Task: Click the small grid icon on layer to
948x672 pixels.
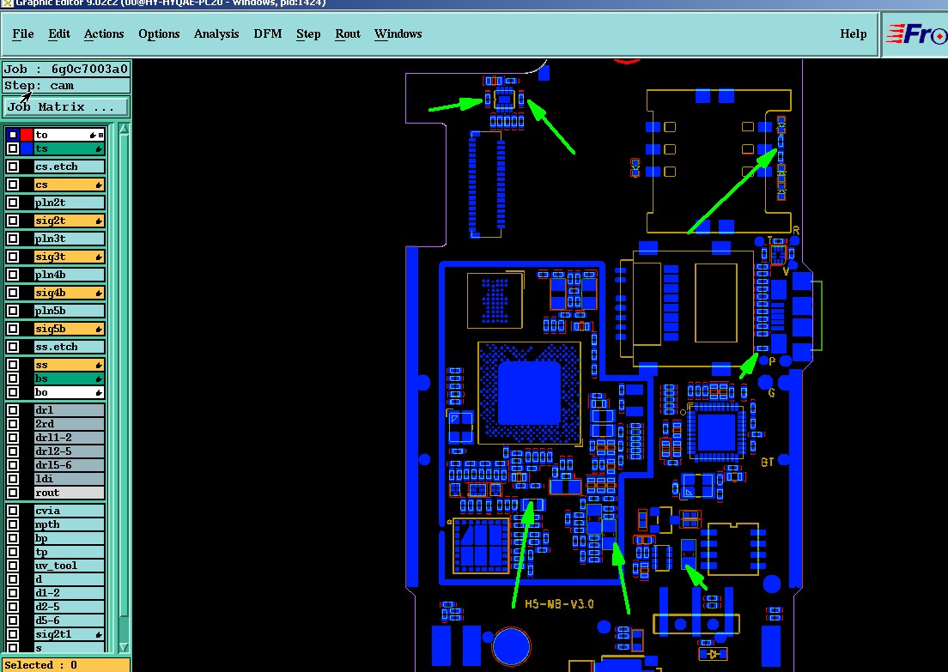Action: tap(101, 135)
